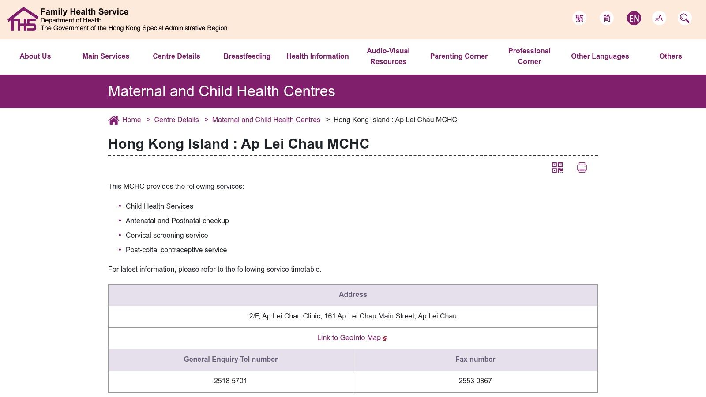Click the General Enquiry Tel number header
This screenshot has width=706, height=397.
pyautogui.click(x=231, y=360)
